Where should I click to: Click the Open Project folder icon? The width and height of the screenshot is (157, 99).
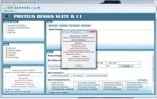pyautogui.click(x=7, y=8)
